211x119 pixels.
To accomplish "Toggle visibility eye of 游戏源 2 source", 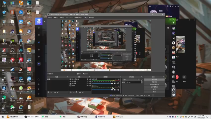I will (x=88, y=81).
